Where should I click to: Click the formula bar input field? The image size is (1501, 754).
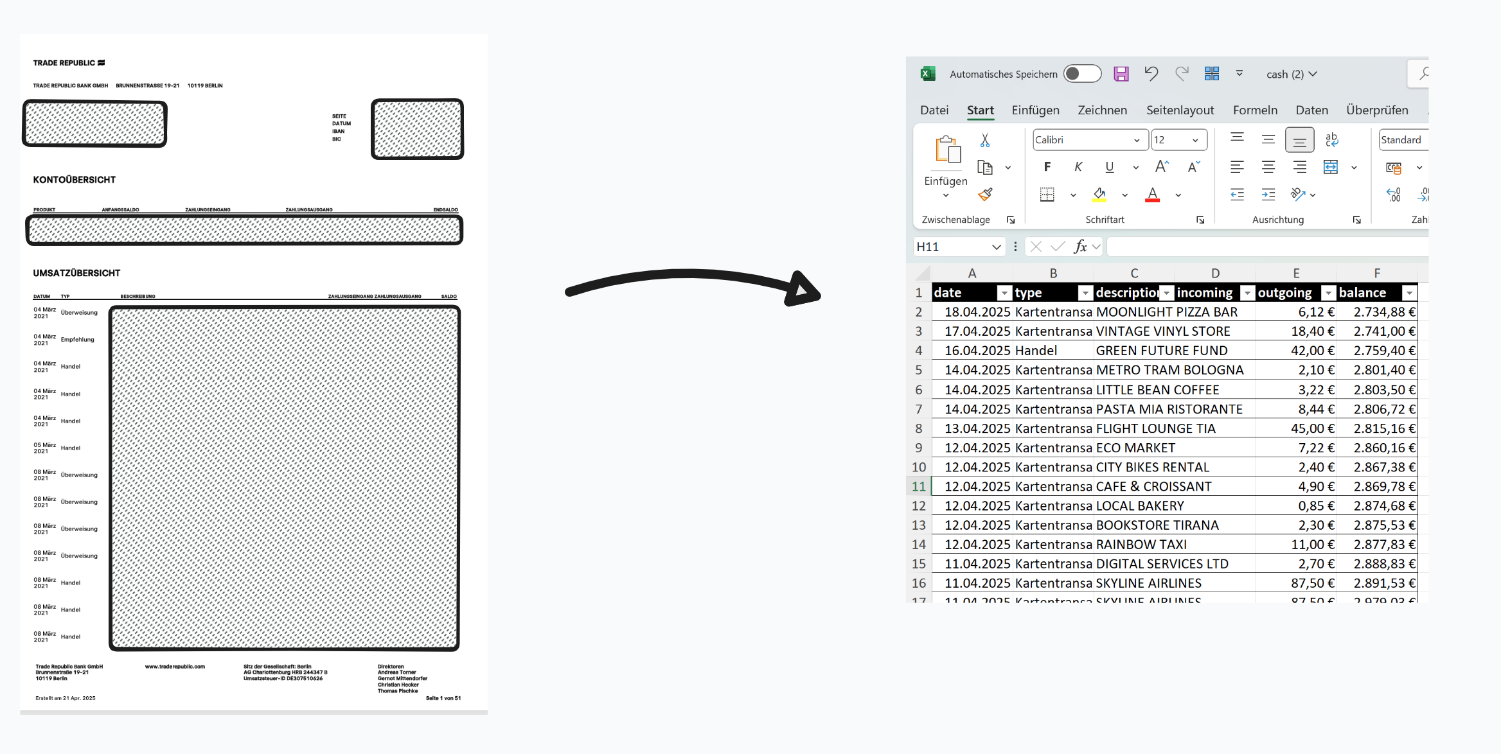click(x=1267, y=247)
